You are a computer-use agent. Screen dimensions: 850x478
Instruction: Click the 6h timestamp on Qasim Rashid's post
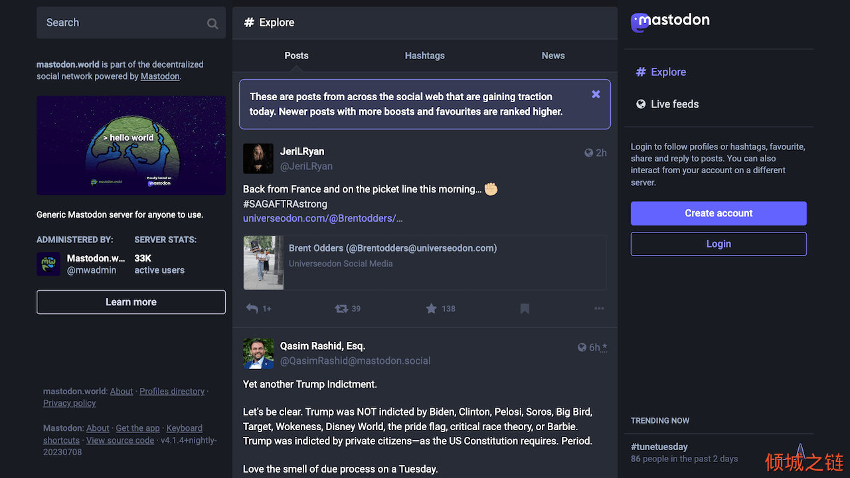(x=595, y=347)
